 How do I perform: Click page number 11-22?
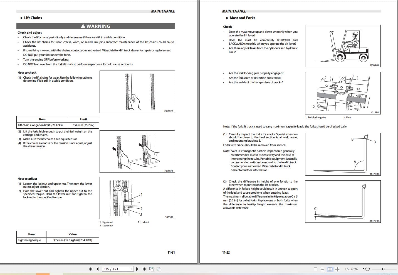click(x=226, y=252)
